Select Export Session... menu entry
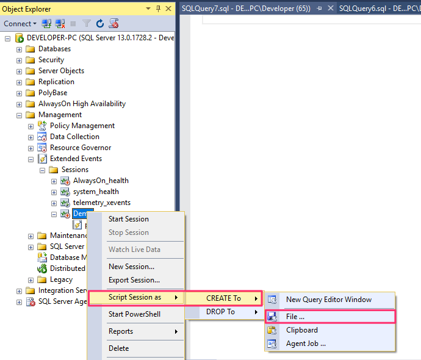This screenshot has height=360, width=421. coord(136,280)
